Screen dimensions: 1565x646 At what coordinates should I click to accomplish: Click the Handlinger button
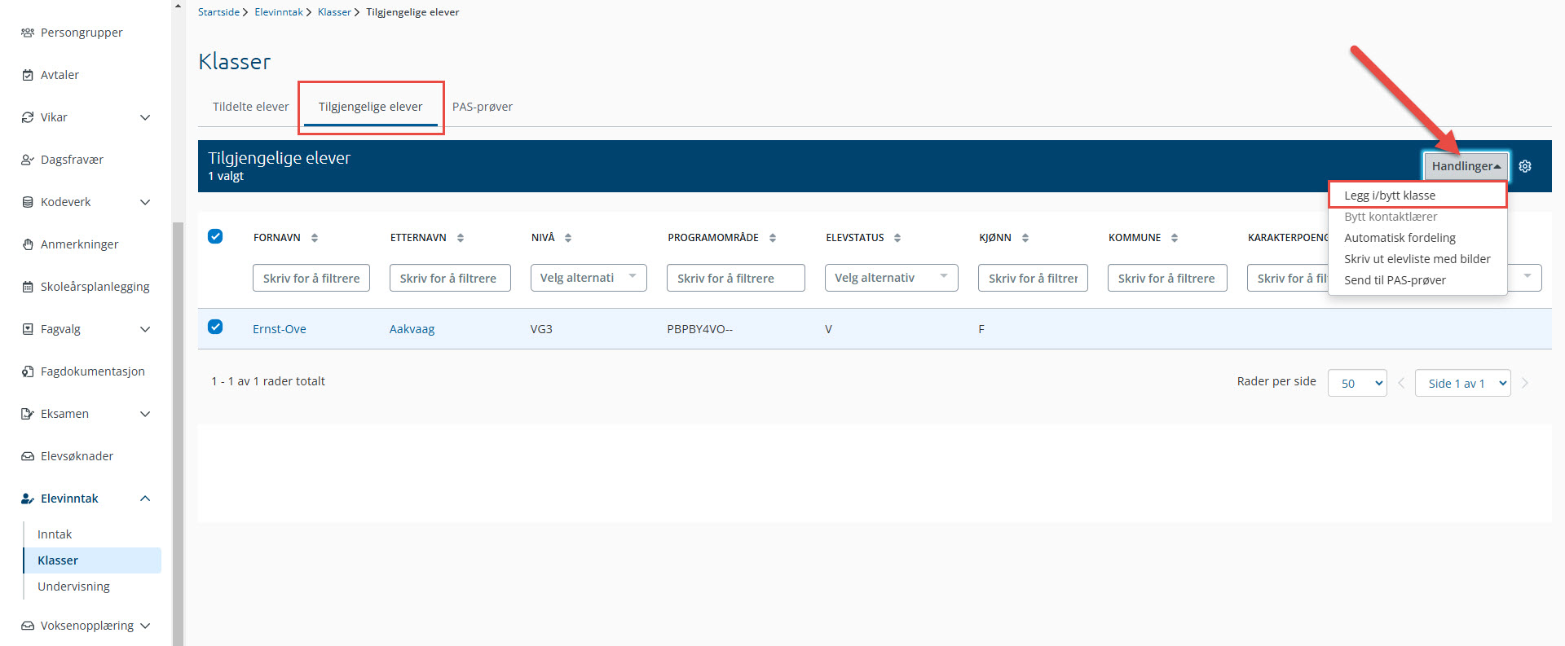coord(1466,166)
